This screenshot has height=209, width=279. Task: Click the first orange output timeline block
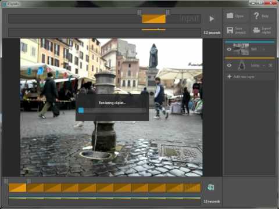tap(17, 188)
